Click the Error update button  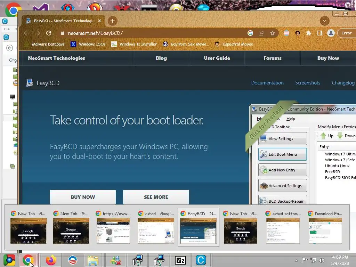347,33
